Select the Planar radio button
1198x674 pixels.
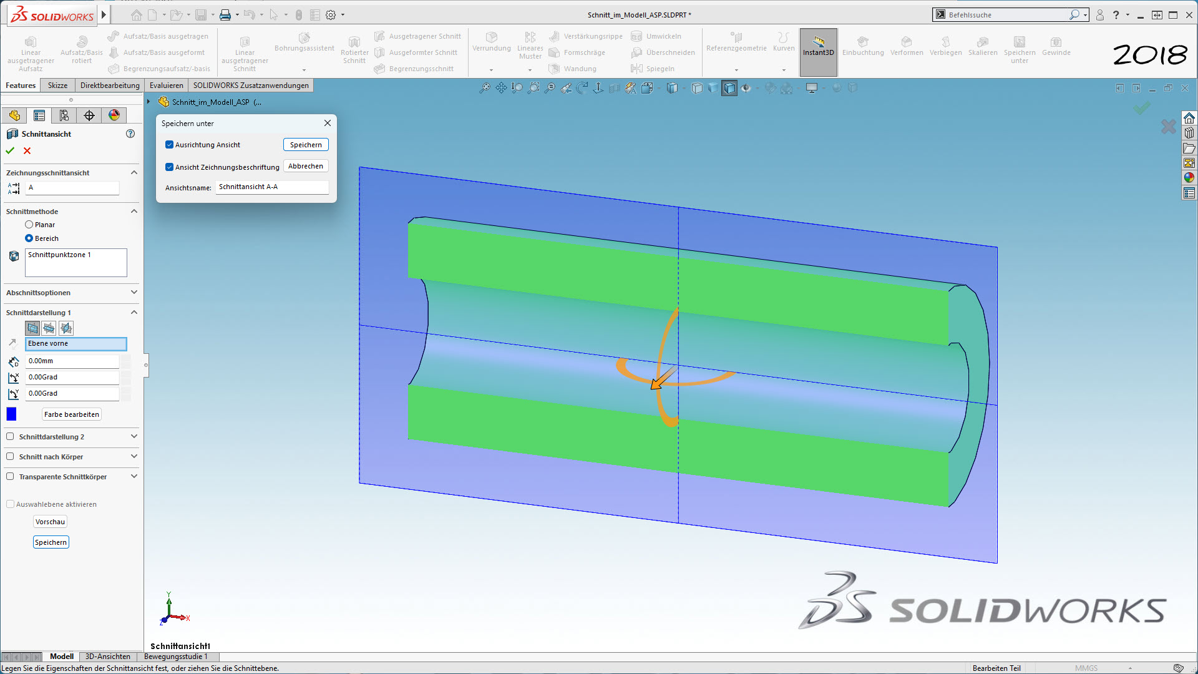(x=29, y=225)
